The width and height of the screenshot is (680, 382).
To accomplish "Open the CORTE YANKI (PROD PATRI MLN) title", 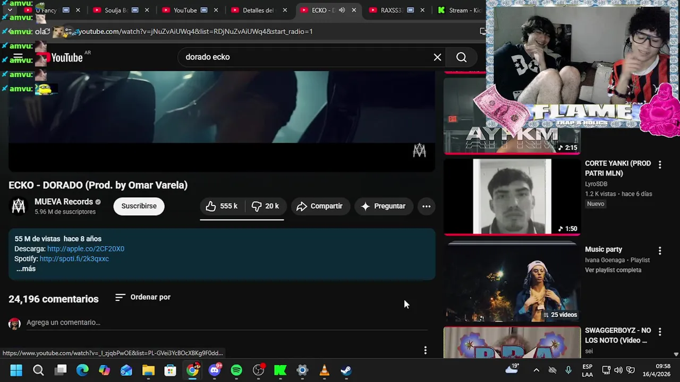I will point(618,168).
